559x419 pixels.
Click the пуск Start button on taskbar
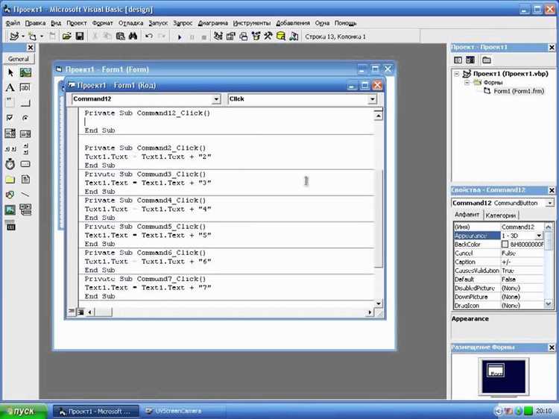(x=24, y=411)
